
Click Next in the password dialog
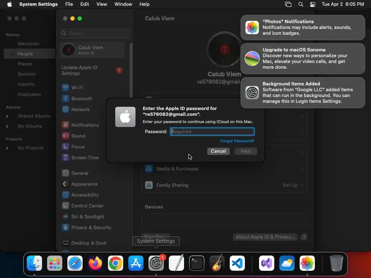246,151
